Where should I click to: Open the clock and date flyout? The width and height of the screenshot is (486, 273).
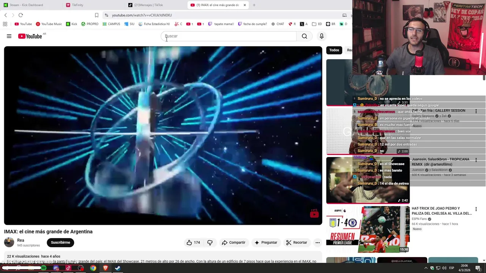(x=464, y=268)
